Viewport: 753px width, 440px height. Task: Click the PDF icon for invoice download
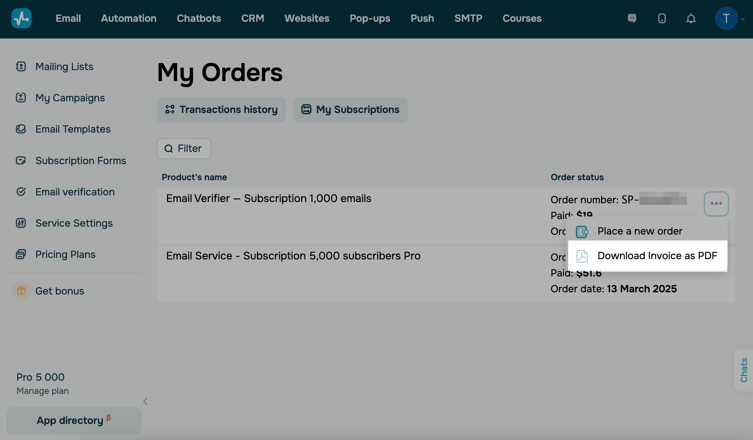pos(582,256)
